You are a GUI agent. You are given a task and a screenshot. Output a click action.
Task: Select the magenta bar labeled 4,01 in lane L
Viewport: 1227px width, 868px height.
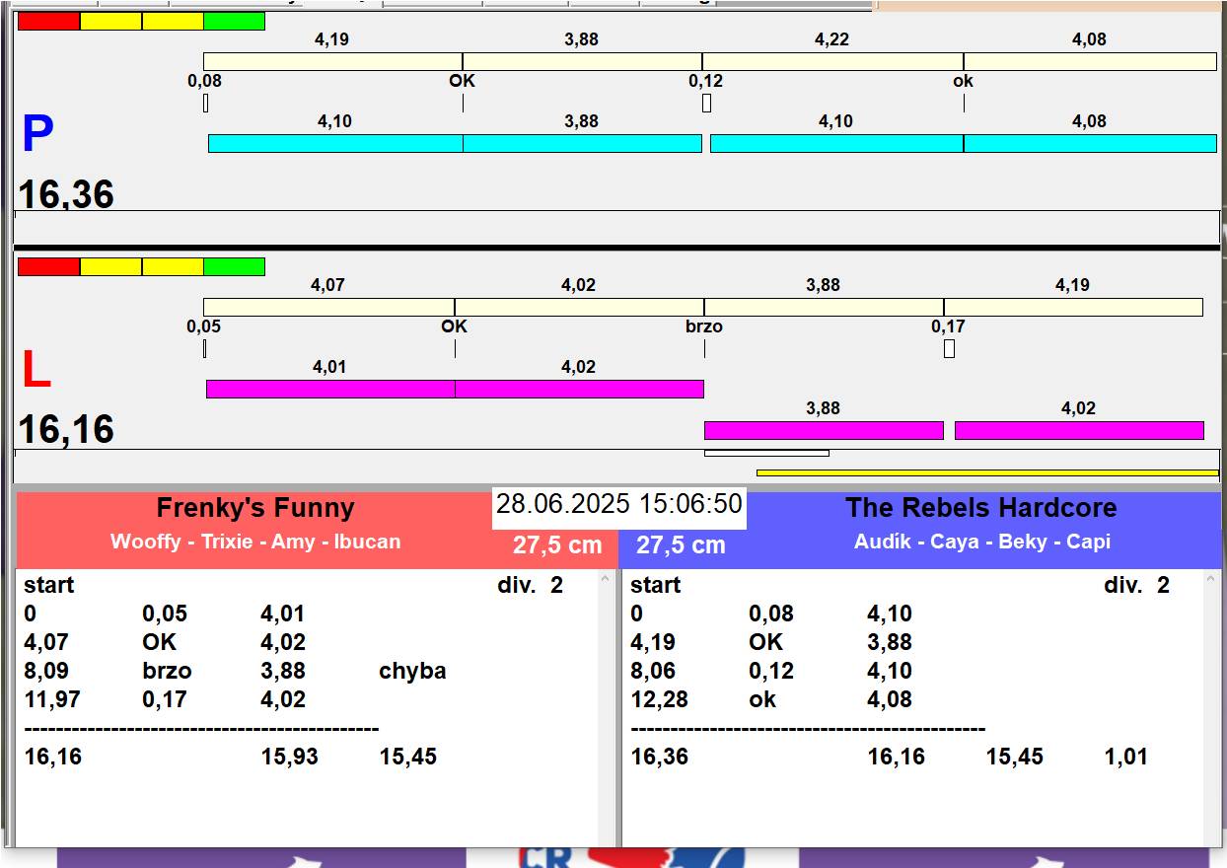330,389
